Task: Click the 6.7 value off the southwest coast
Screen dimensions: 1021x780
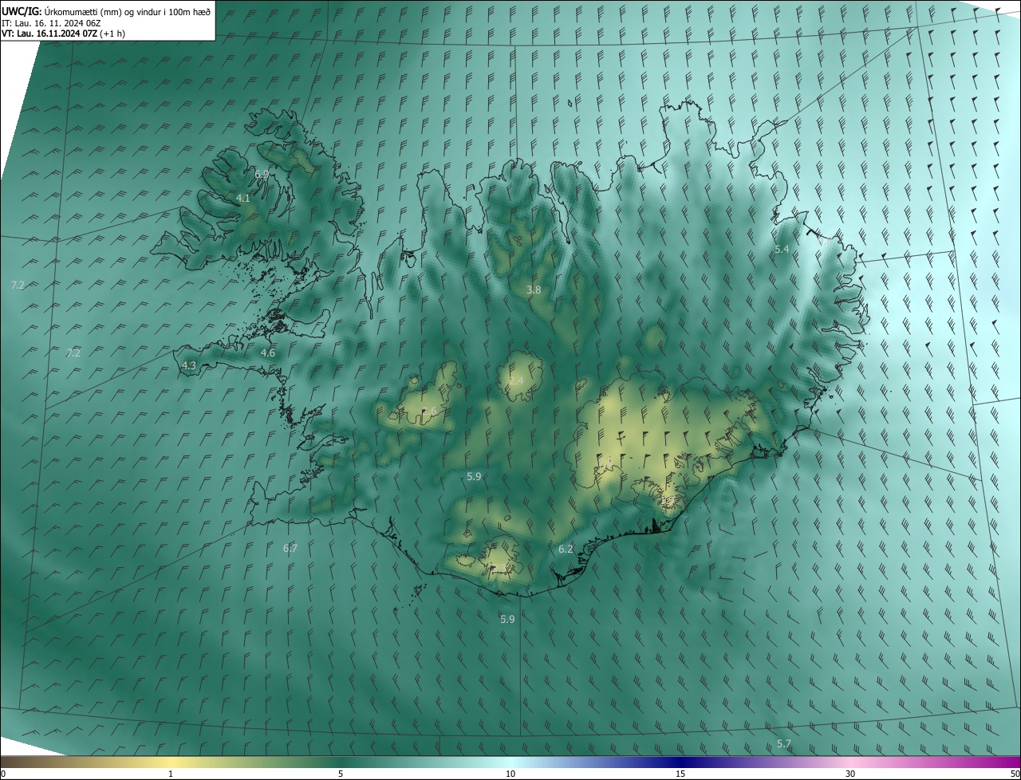Action: point(290,548)
